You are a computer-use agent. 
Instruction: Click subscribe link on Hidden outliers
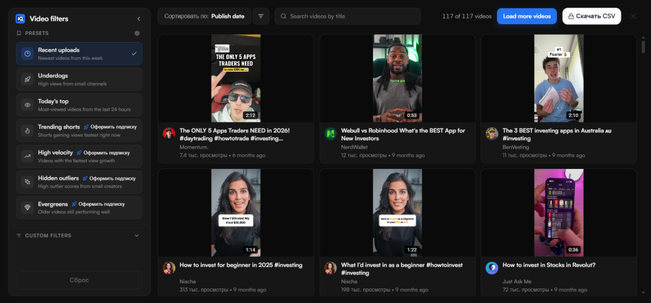tap(109, 178)
